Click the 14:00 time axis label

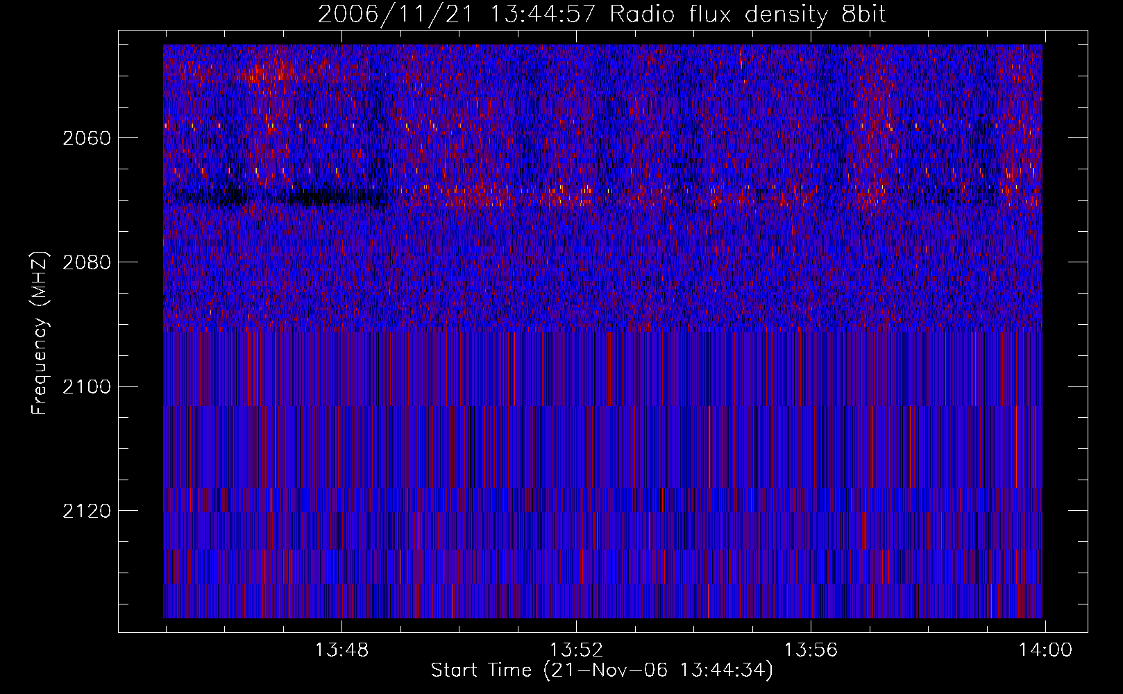(1045, 650)
